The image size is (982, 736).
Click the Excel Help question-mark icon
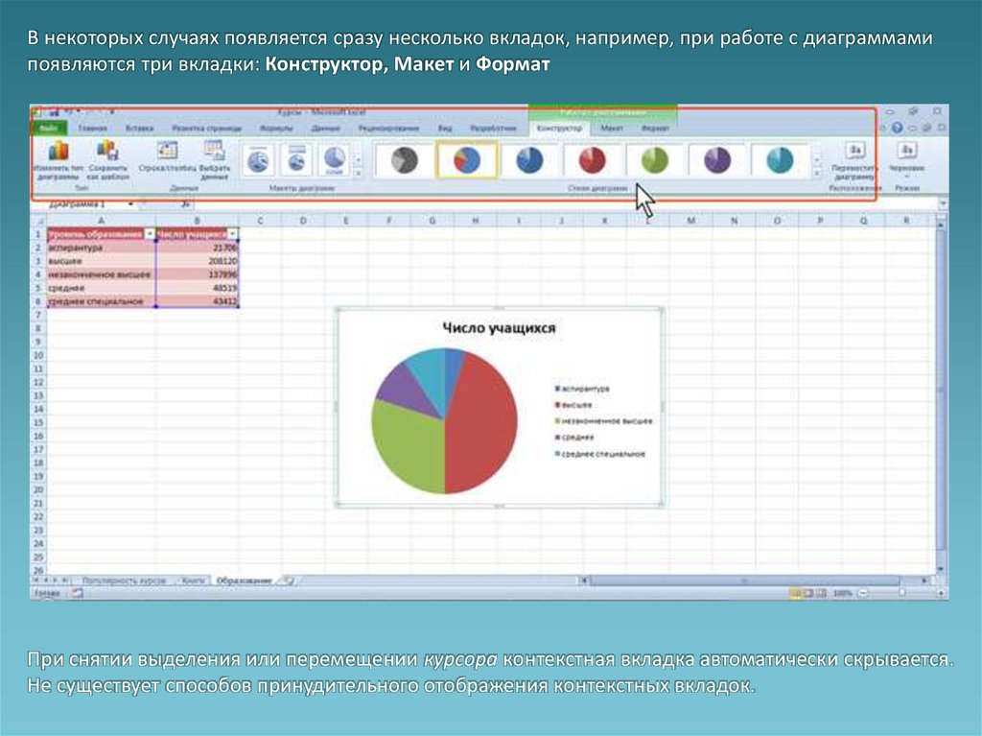(897, 128)
